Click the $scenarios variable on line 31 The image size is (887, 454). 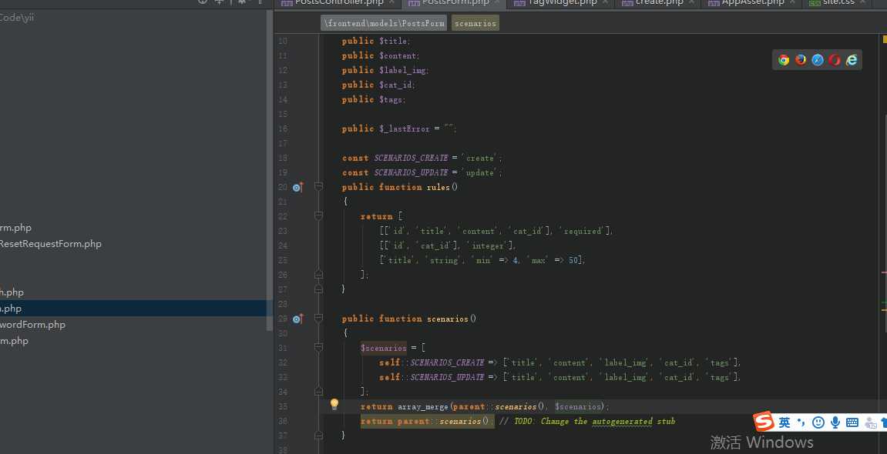pyautogui.click(x=384, y=348)
